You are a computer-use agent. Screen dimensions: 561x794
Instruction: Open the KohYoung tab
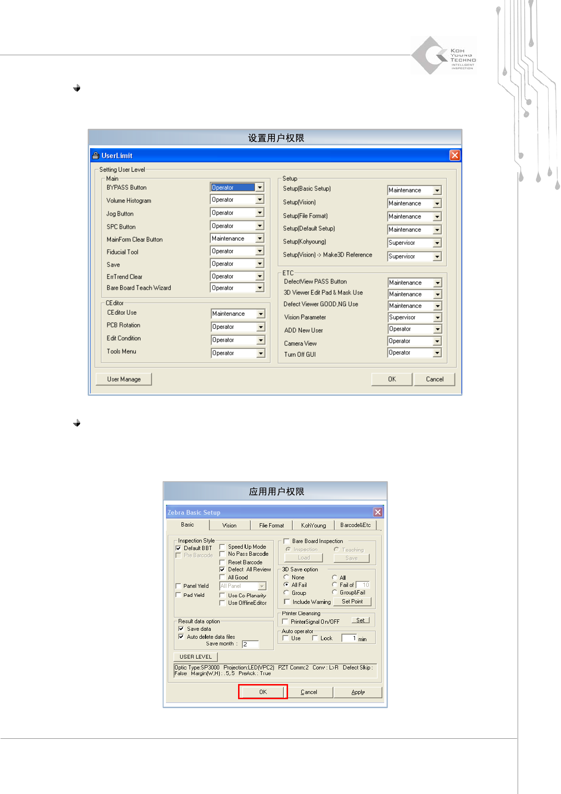pos(313,526)
